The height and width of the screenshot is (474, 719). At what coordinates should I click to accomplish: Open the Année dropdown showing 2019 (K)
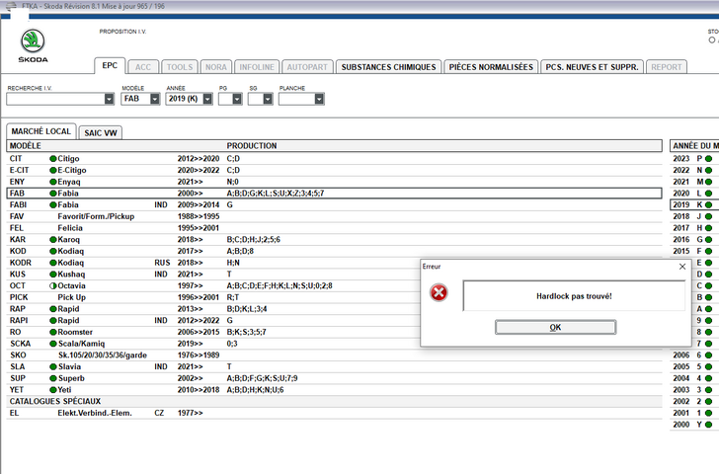point(207,99)
